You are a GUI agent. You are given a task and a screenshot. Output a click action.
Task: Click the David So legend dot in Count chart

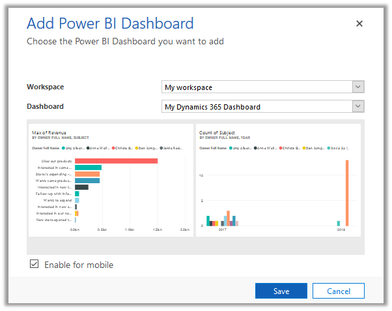pyautogui.click(x=329, y=148)
